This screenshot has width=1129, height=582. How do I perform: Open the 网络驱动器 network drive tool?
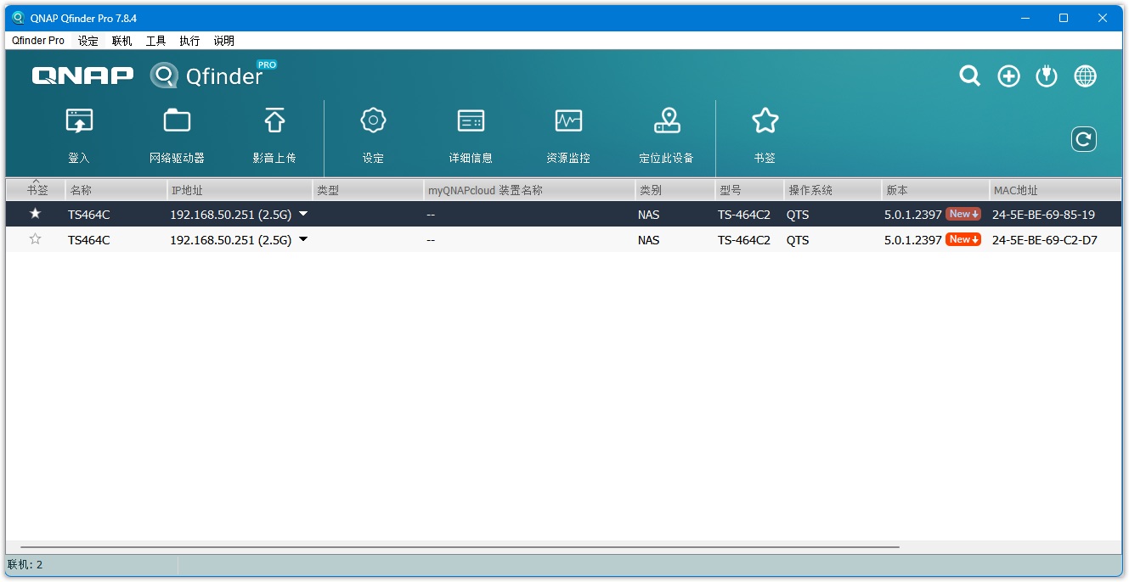[177, 136]
